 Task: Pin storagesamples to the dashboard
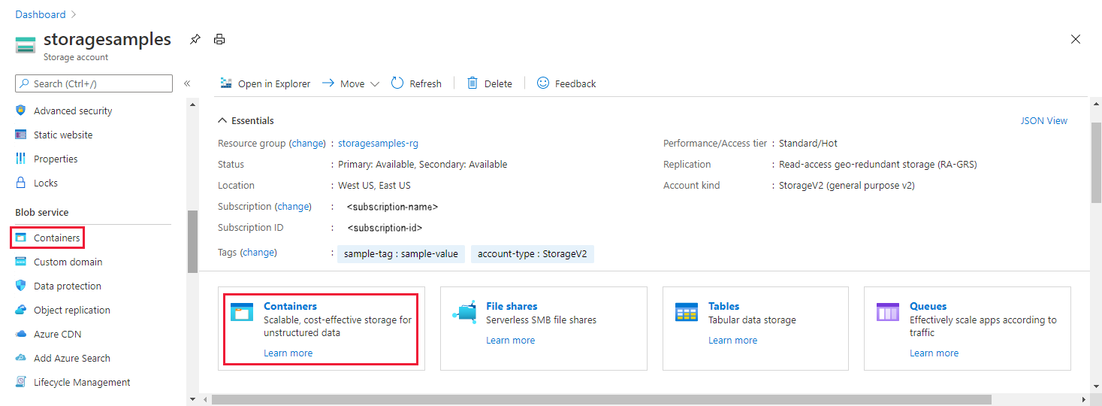pyautogui.click(x=195, y=39)
